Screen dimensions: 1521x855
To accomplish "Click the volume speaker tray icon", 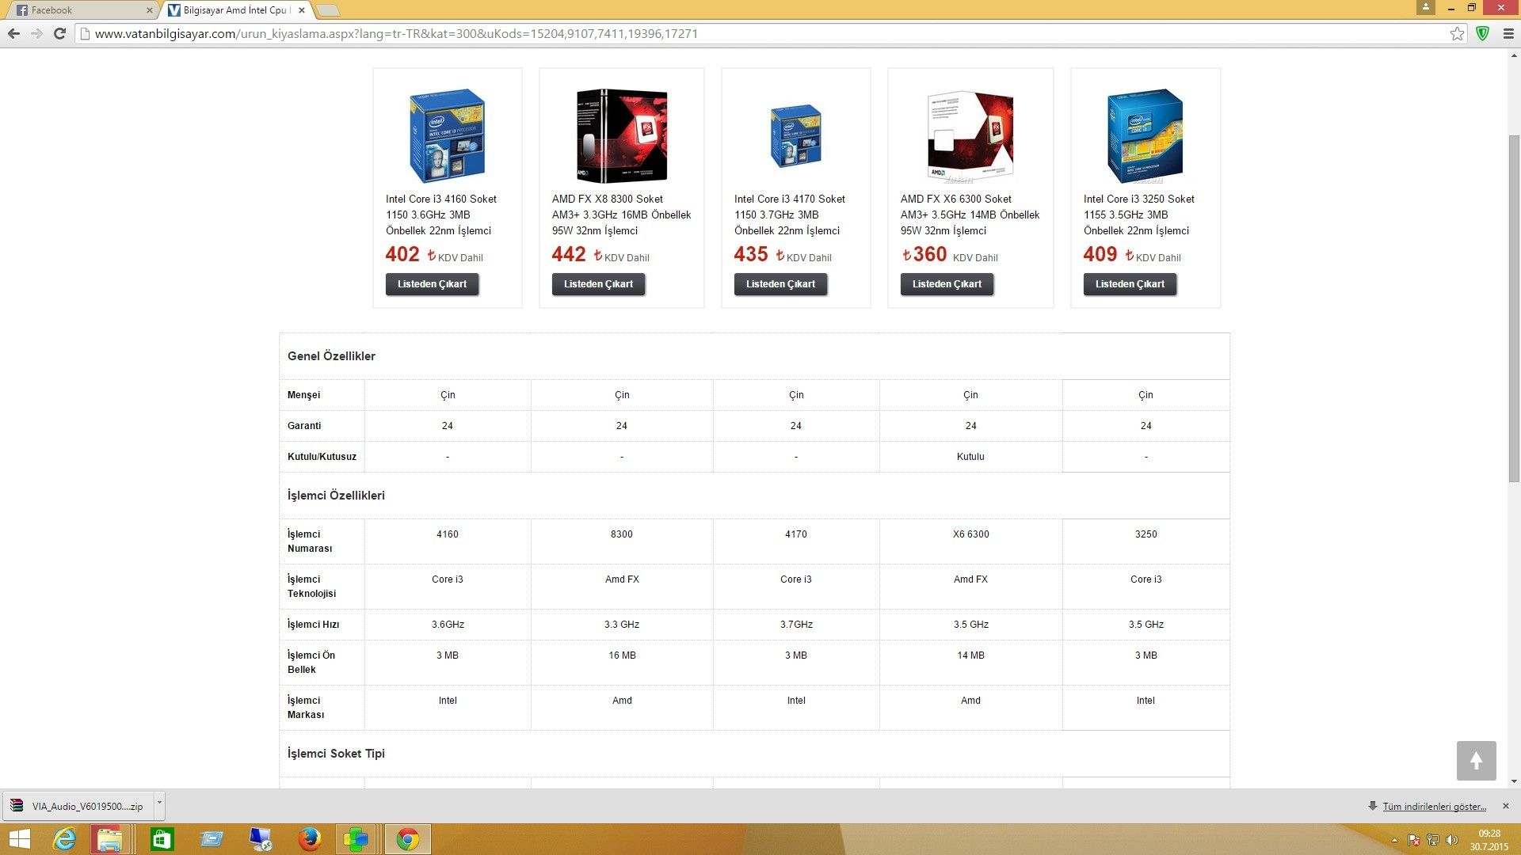I will click(1451, 840).
